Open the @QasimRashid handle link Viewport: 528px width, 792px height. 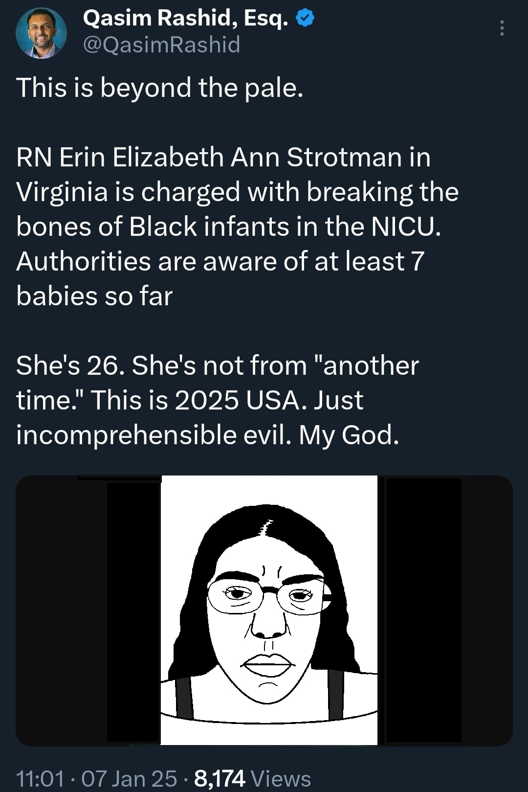click(161, 45)
